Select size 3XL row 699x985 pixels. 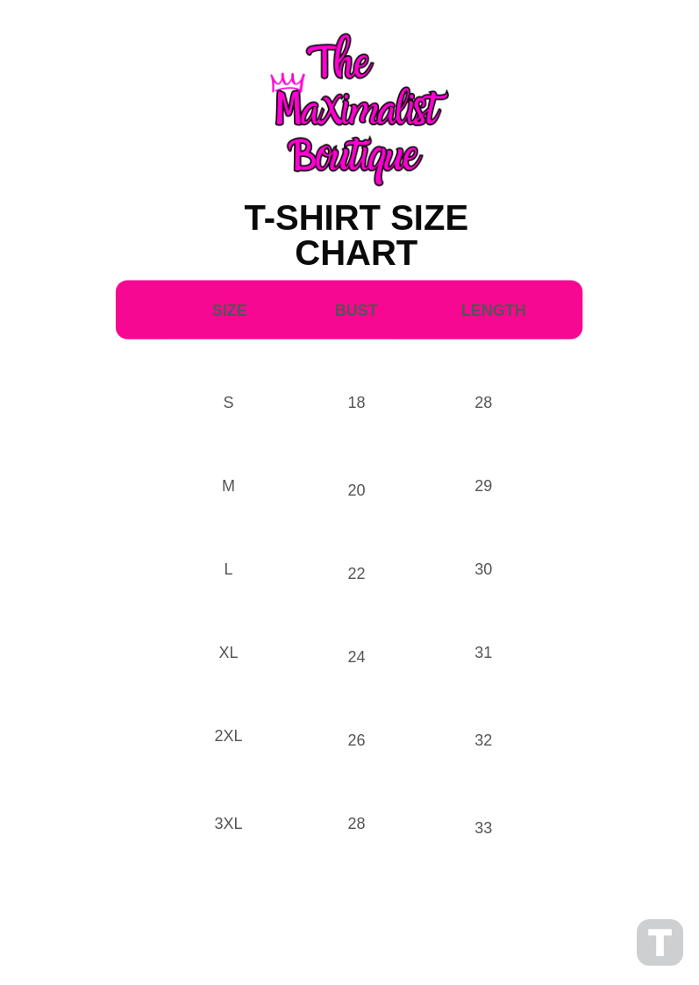[228, 824]
